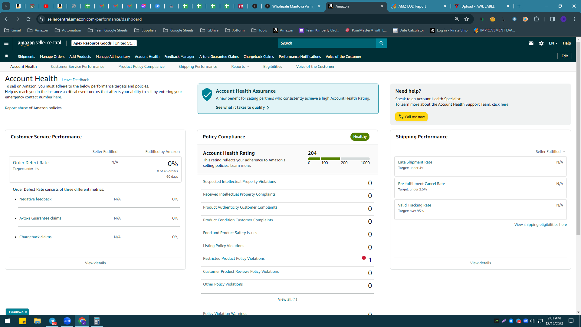The image size is (581, 327).
Task: Toggle the browser side panel icon
Action: pos(552,19)
